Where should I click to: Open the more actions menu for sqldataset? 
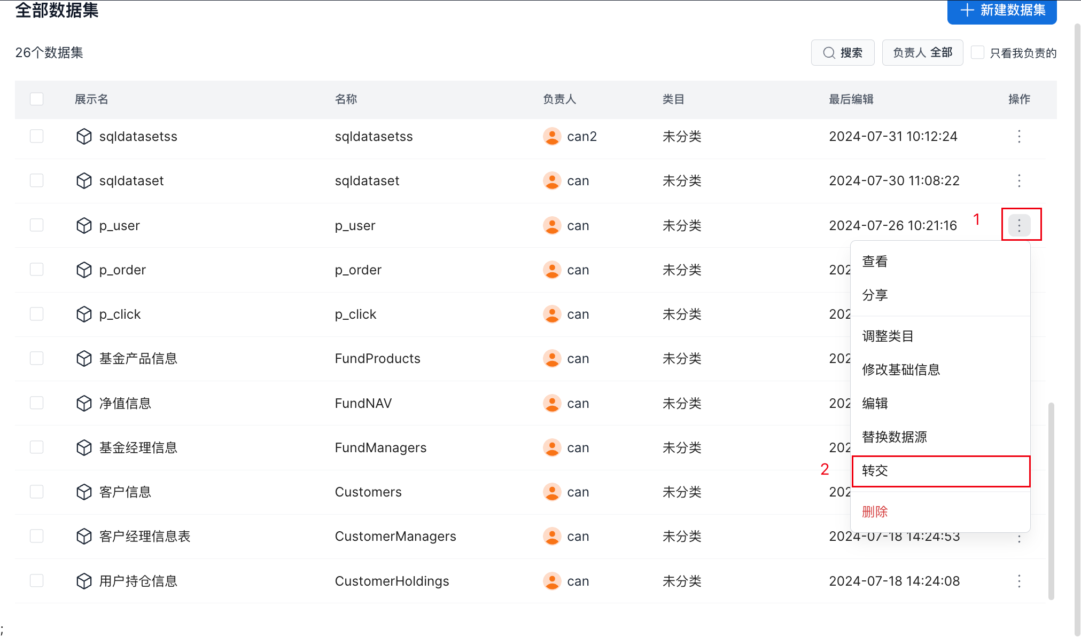(x=1019, y=181)
